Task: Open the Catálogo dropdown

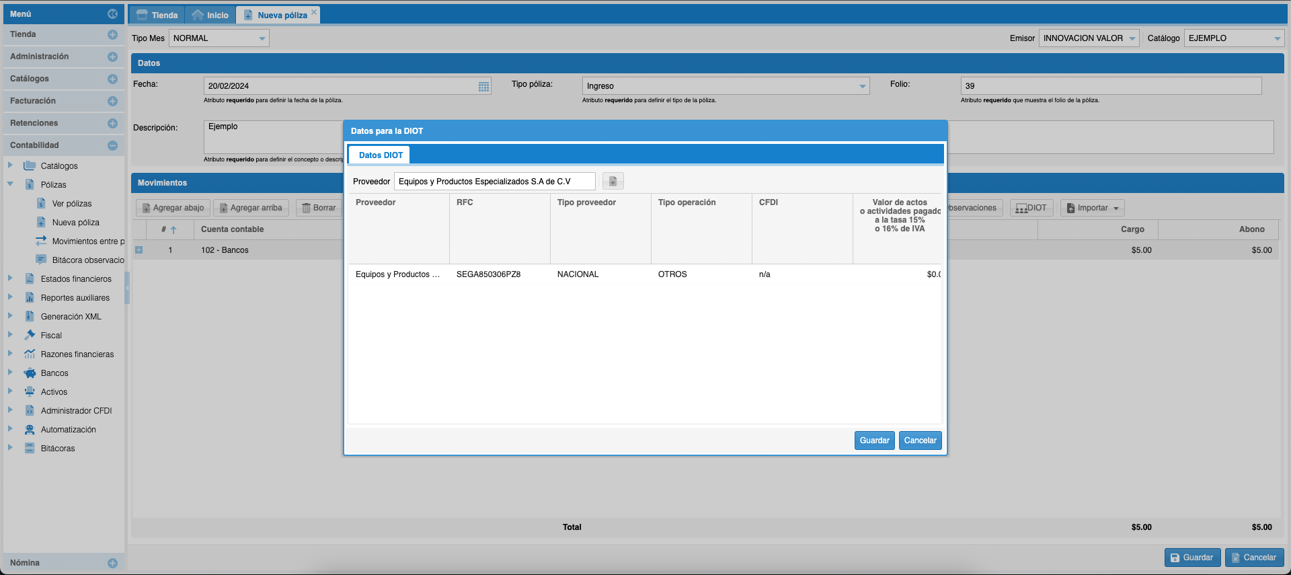Action: pos(1277,39)
